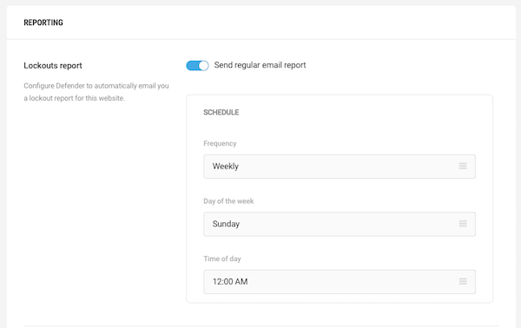This screenshot has width=521, height=328.
Task: Click the 'Time of day' label
Action: [x=222, y=259]
